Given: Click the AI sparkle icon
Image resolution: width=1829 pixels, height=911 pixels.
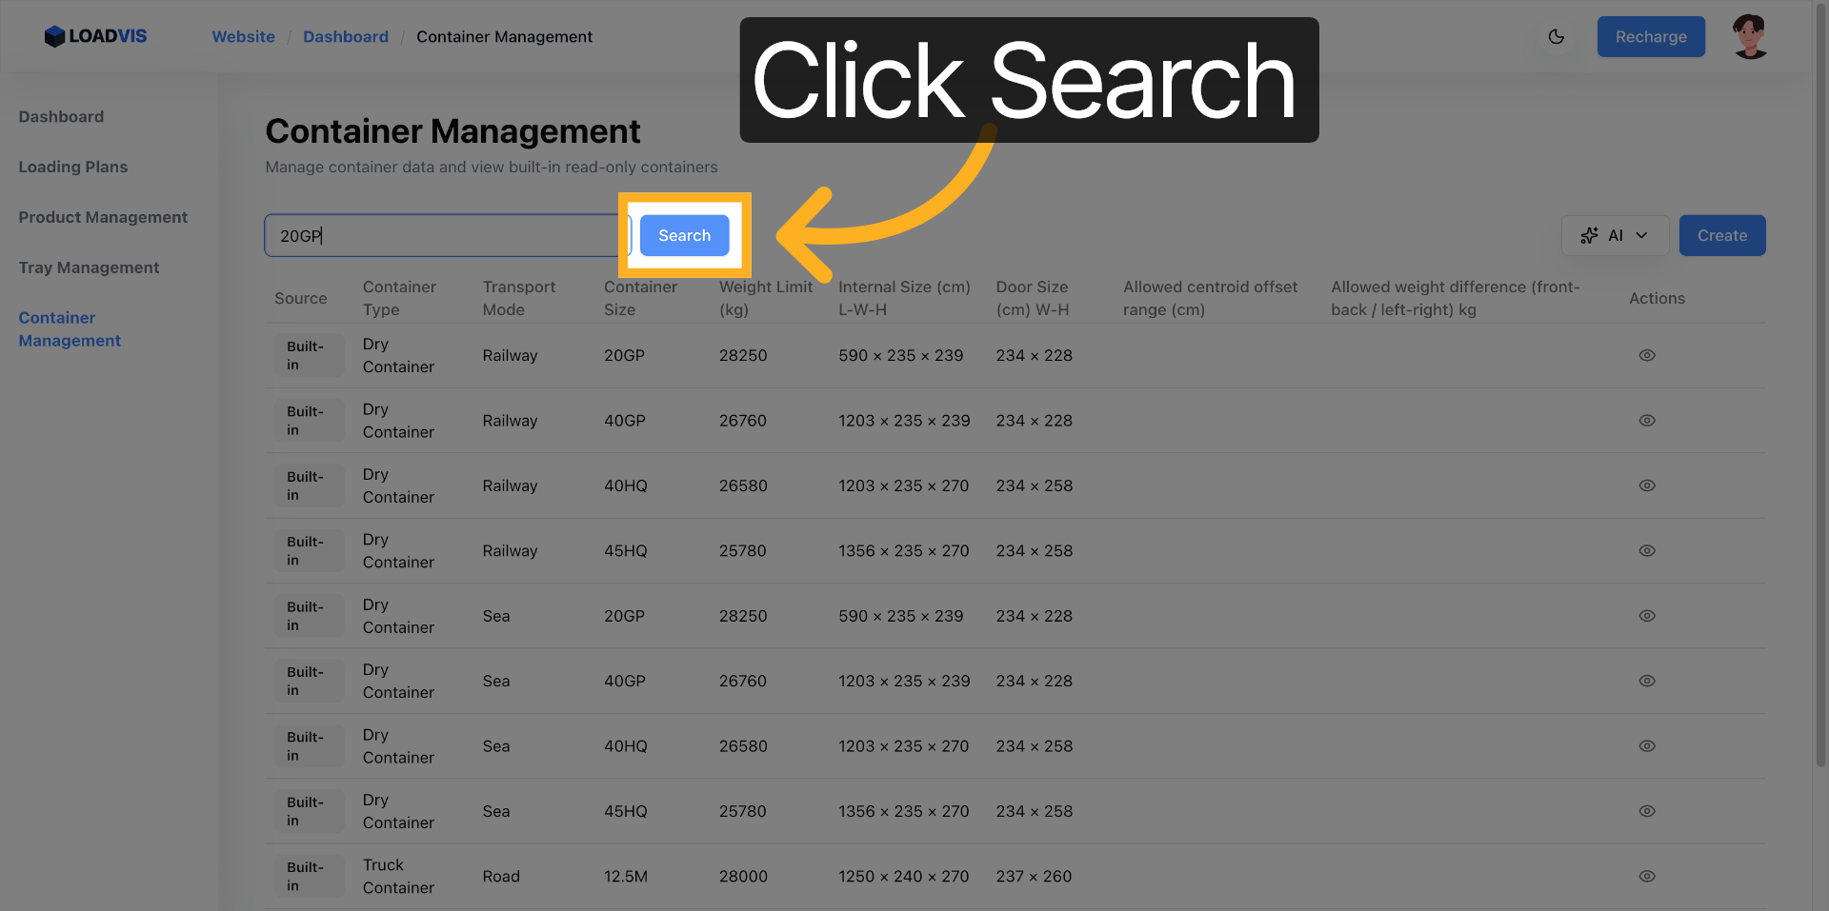Looking at the screenshot, I should pos(1590,235).
